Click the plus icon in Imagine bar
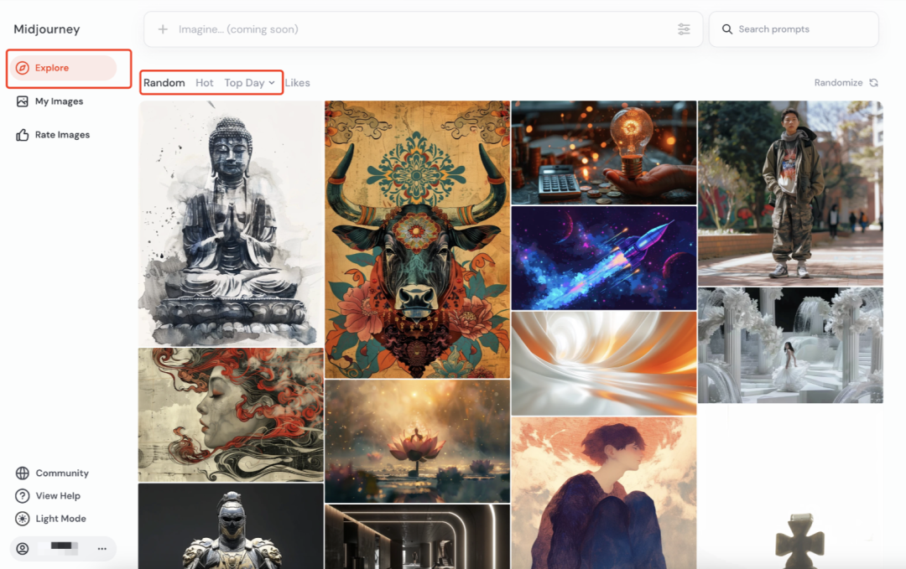The height and width of the screenshot is (569, 906). click(163, 29)
